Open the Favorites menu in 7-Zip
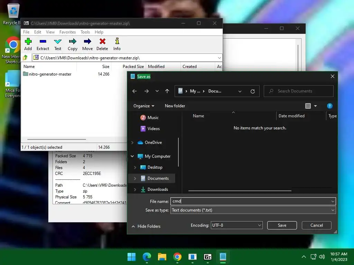The image size is (354, 265). 67,32
